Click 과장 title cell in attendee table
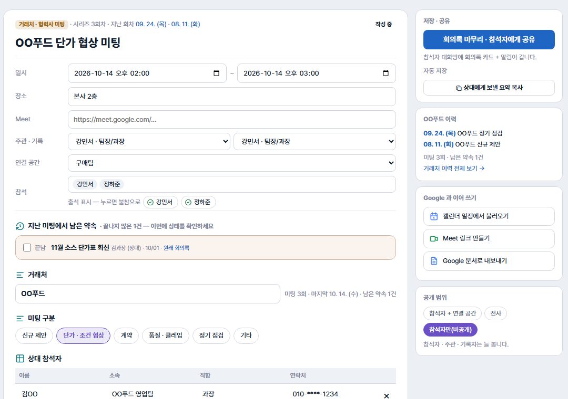The width and height of the screenshot is (568, 399). click(x=208, y=394)
